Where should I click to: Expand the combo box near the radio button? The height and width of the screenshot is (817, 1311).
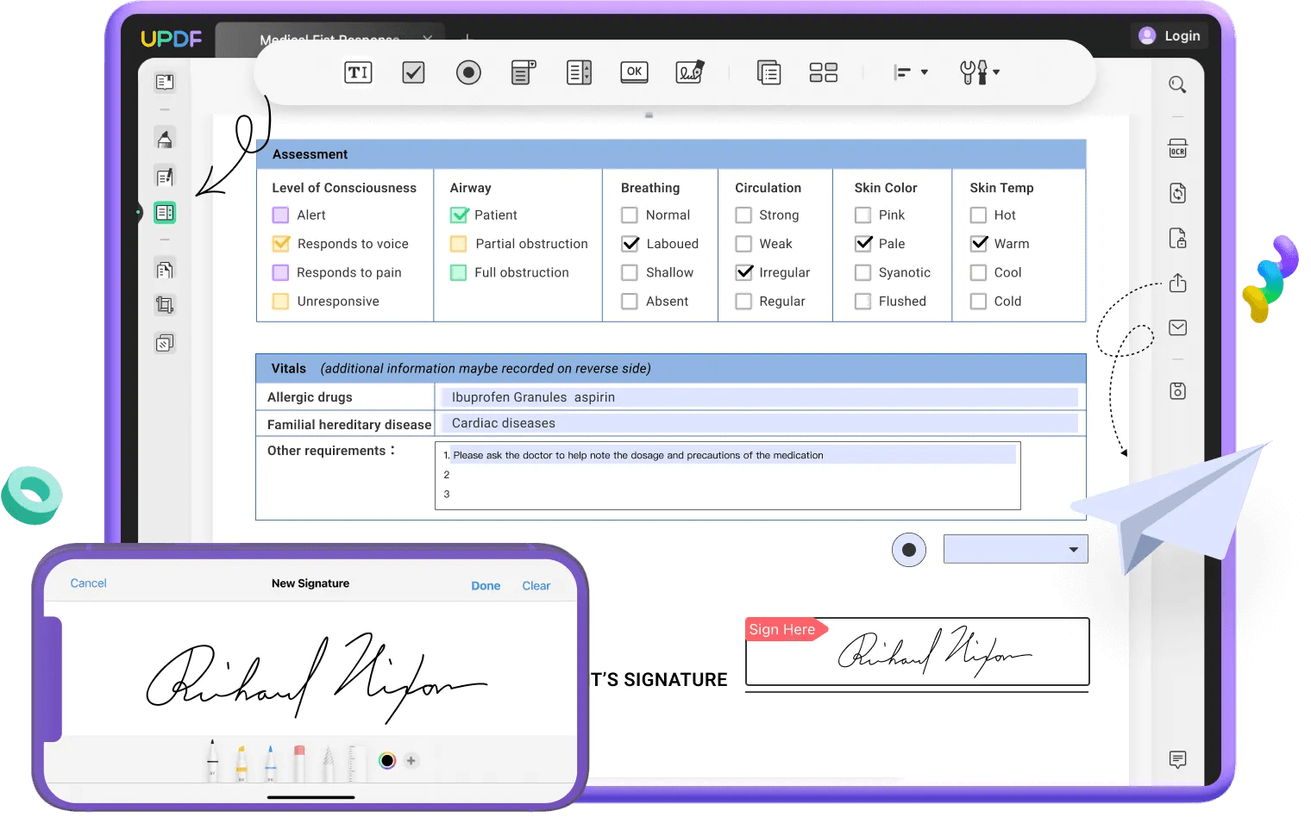click(x=1073, y=549)
